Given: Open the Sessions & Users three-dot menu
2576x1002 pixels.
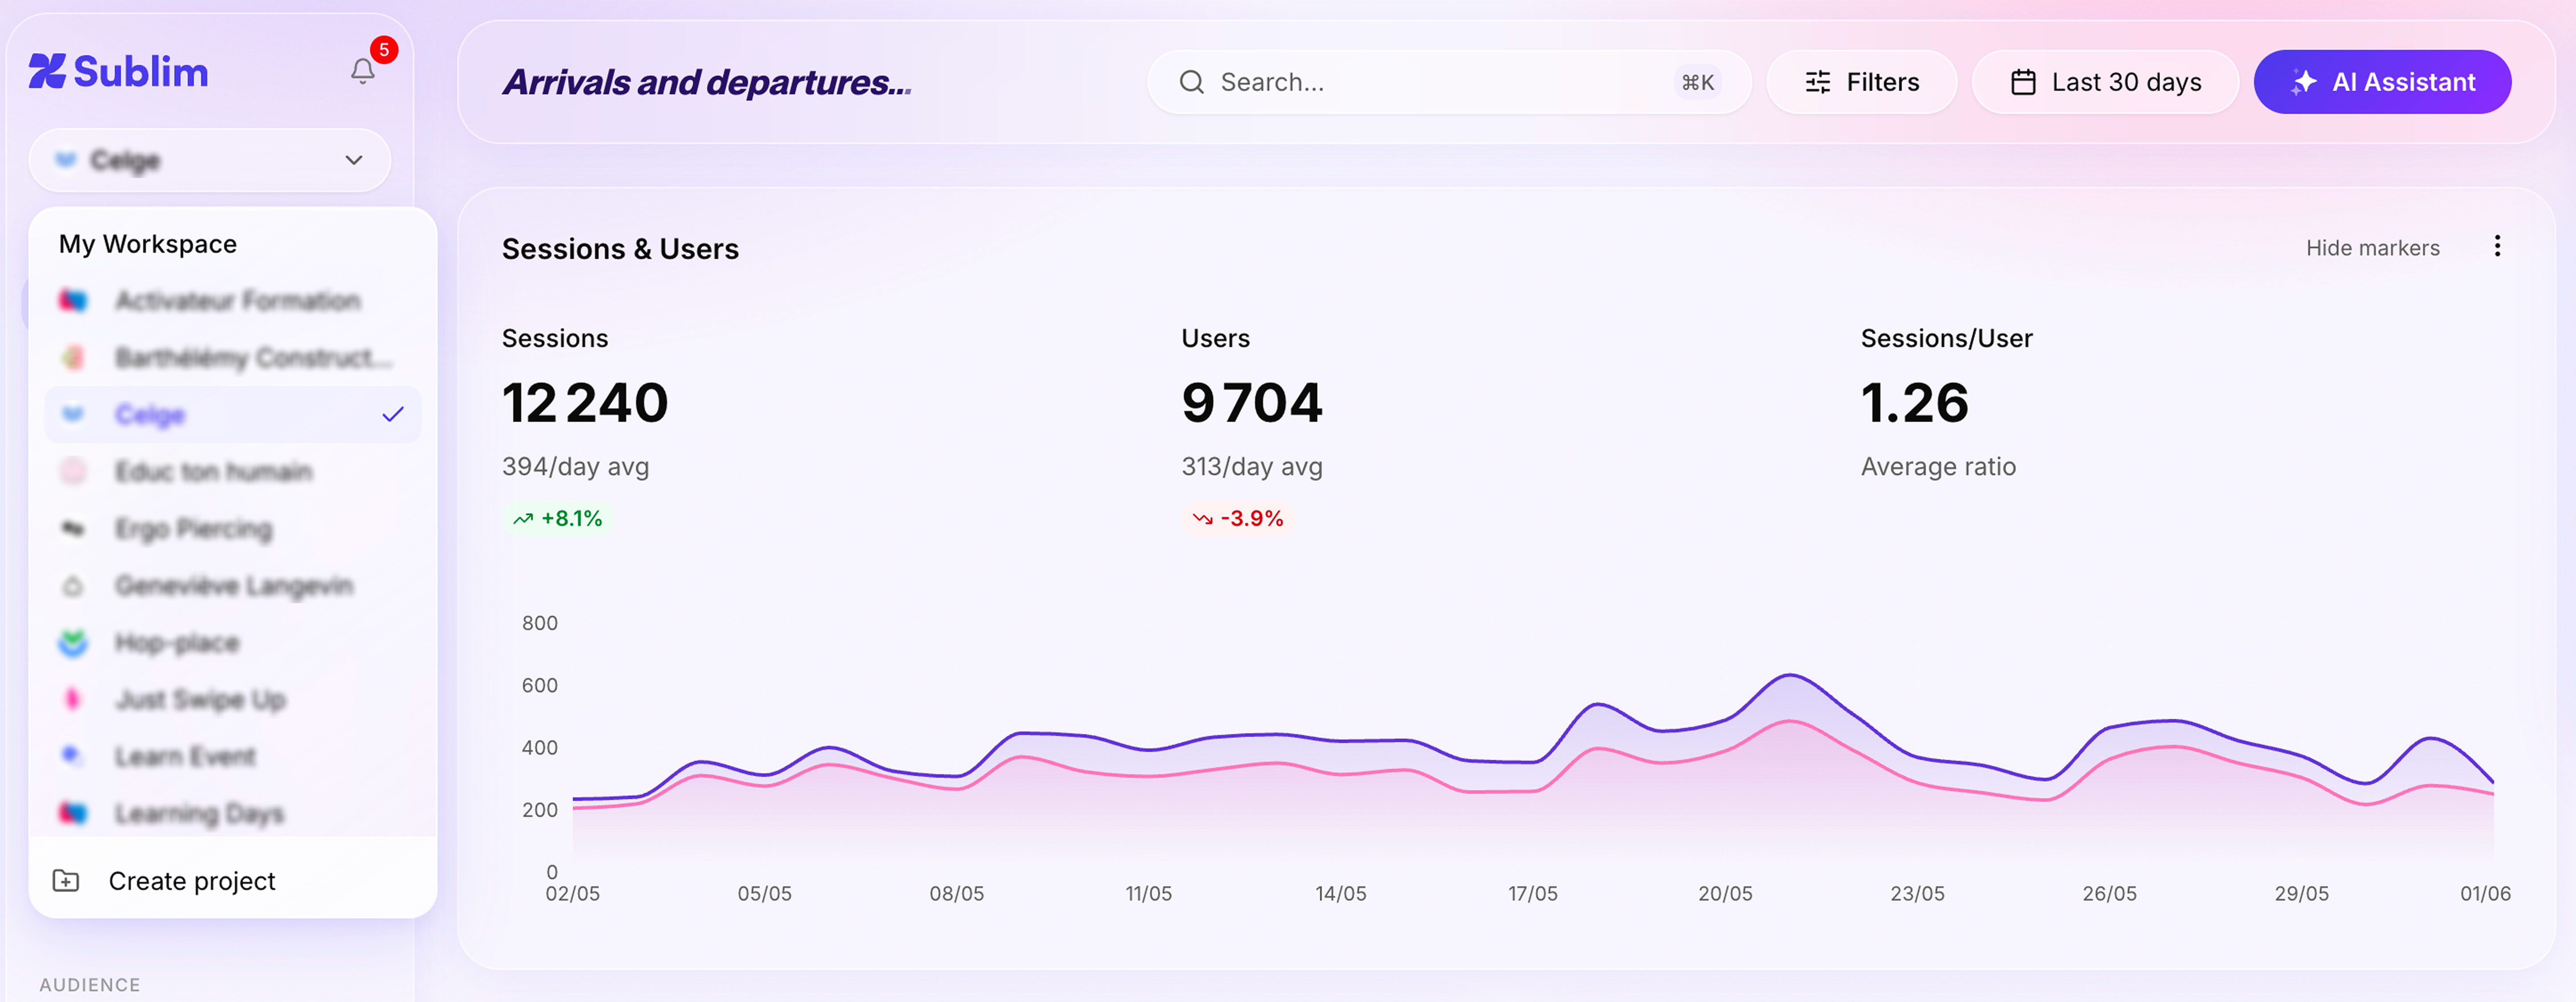Looking at the screenshot, I should (2497, 246).
